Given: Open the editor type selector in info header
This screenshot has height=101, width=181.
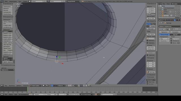Looking at the screenshot, I should [2, 1].
